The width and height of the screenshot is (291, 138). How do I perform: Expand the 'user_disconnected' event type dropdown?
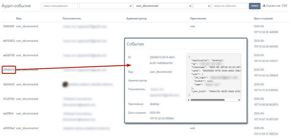(x=163, y=6)
